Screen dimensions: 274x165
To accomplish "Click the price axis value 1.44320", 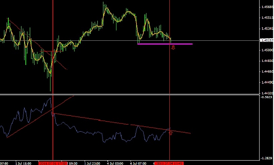I will (x=267, y=93).
